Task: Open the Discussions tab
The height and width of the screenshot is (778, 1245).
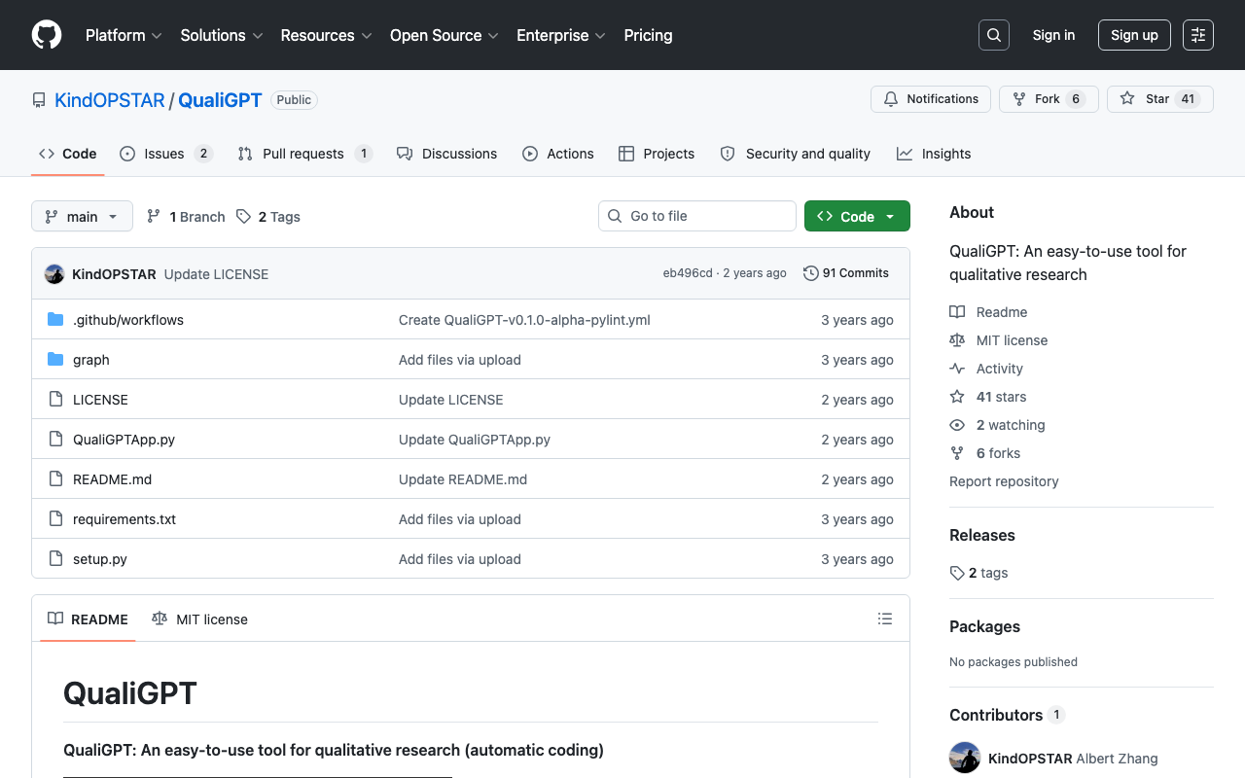Action: (446, 154)
